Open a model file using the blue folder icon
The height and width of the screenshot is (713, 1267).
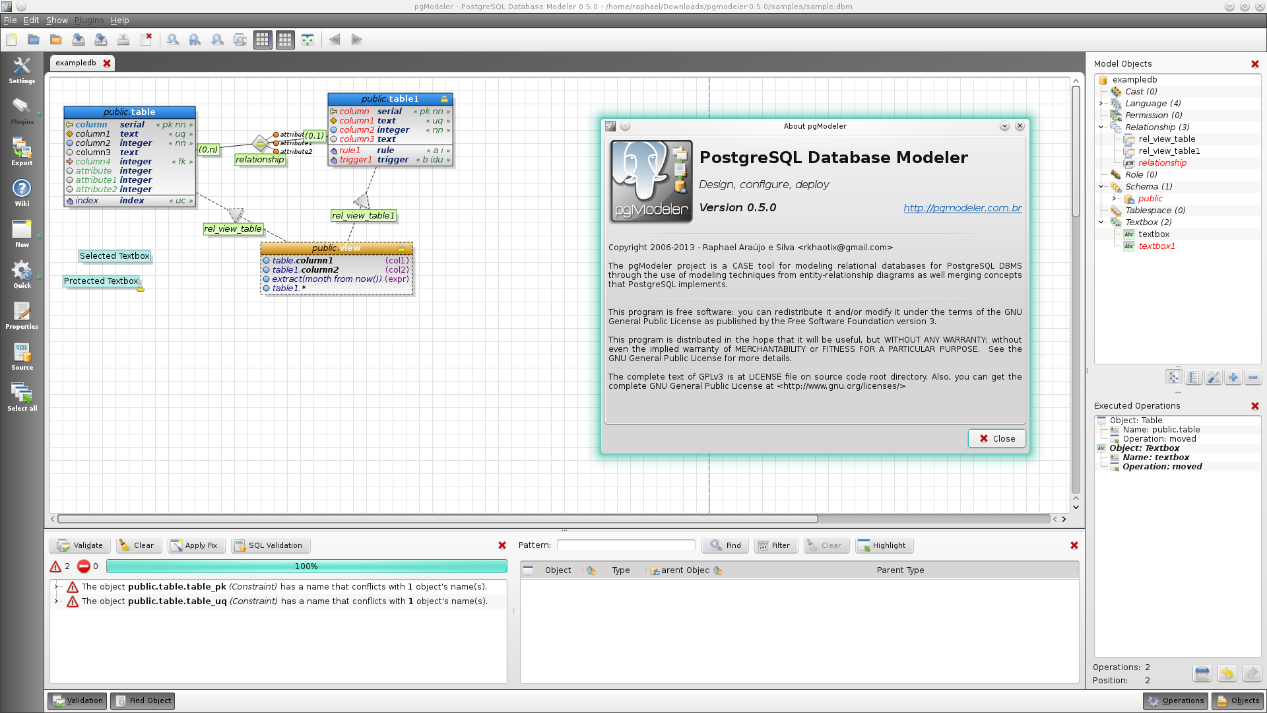(34, 40)
